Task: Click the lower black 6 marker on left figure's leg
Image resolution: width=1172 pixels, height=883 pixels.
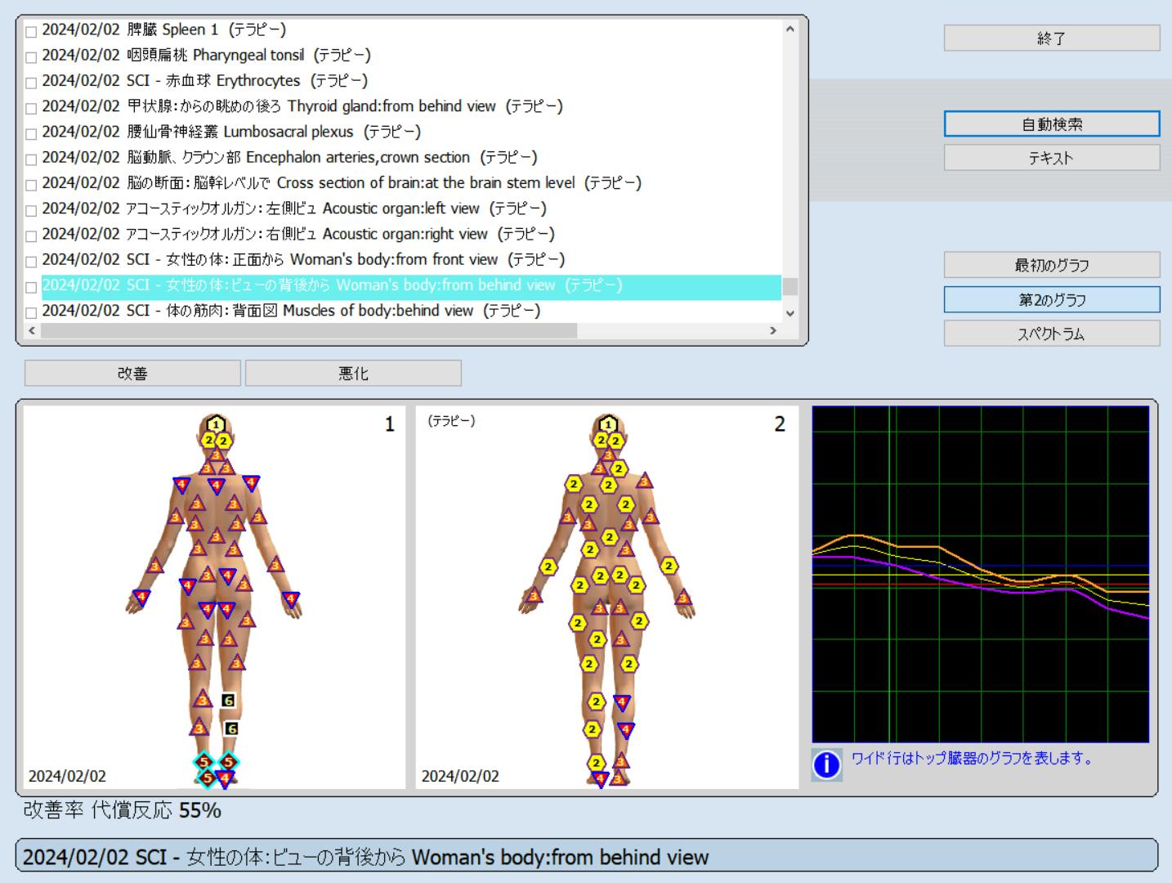Action: coord(231,728)
